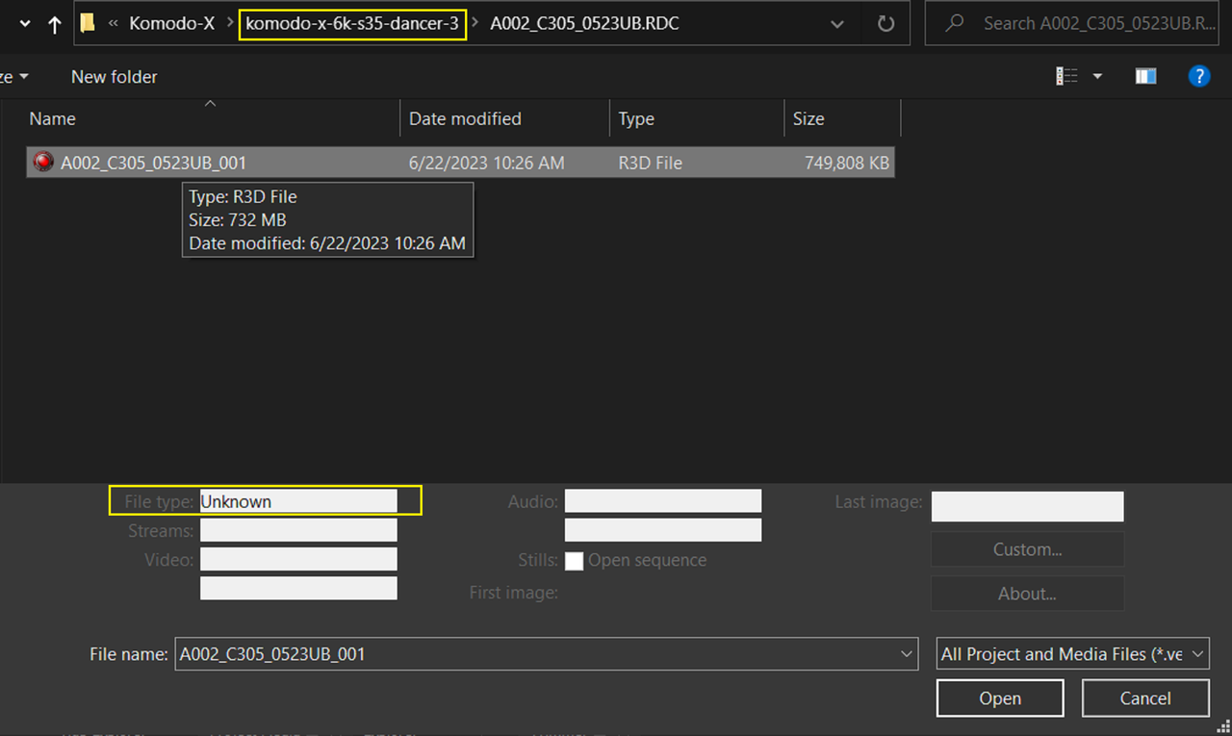Sort by Date modified column

(465, 119)
